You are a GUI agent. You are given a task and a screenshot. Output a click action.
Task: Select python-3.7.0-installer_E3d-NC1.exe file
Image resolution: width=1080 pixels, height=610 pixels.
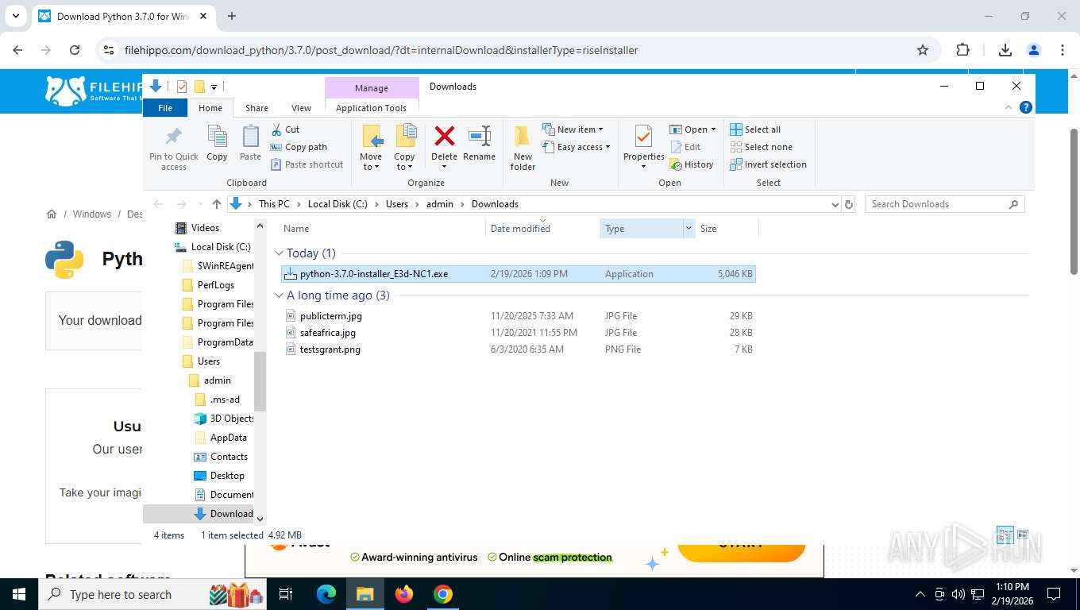pyautogui.click(x=518, y=274)
